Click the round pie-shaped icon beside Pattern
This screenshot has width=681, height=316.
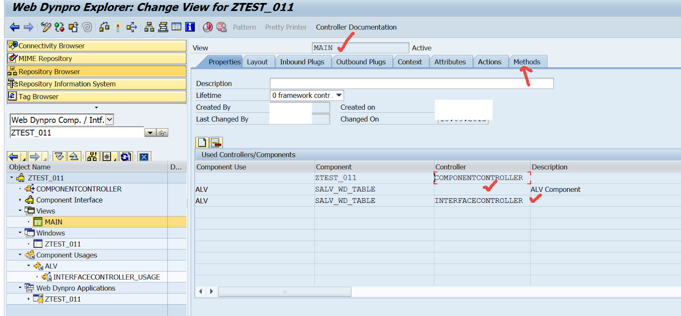pyautogui.click(x=208, y=27)
